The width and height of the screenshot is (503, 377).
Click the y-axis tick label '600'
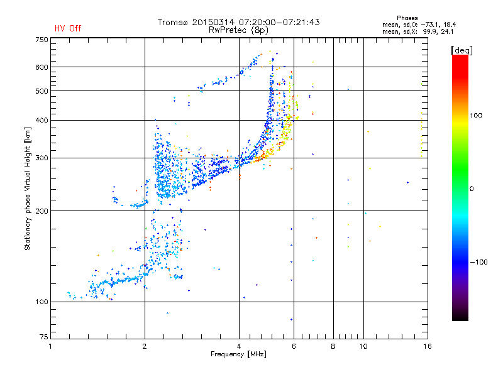(x=41, y=67)
